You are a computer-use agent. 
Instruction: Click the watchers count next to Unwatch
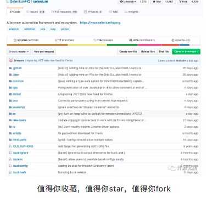click(143, 2)
